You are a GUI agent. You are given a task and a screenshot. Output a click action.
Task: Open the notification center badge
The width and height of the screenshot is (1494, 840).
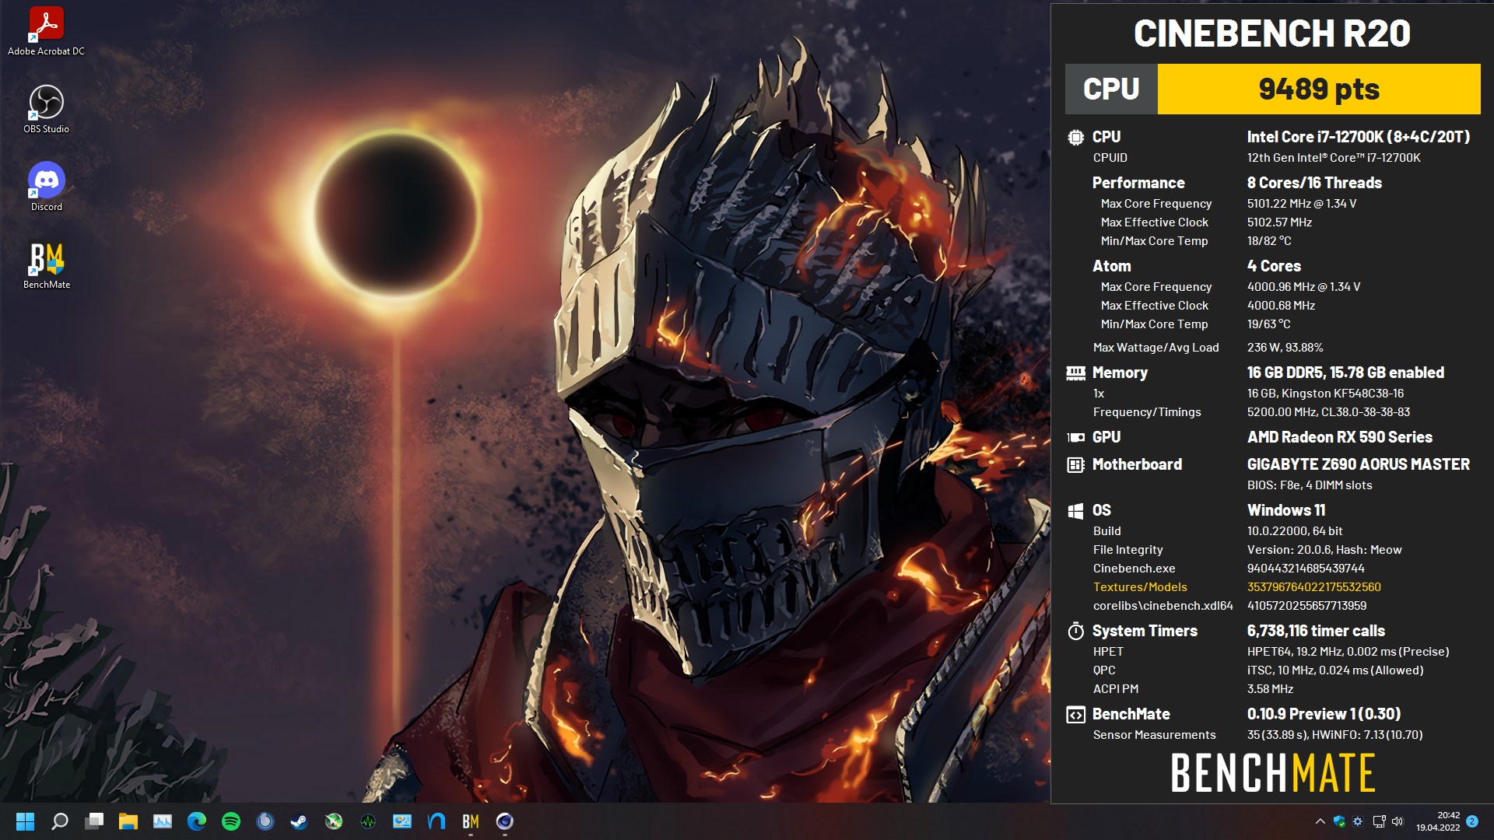1472,821
